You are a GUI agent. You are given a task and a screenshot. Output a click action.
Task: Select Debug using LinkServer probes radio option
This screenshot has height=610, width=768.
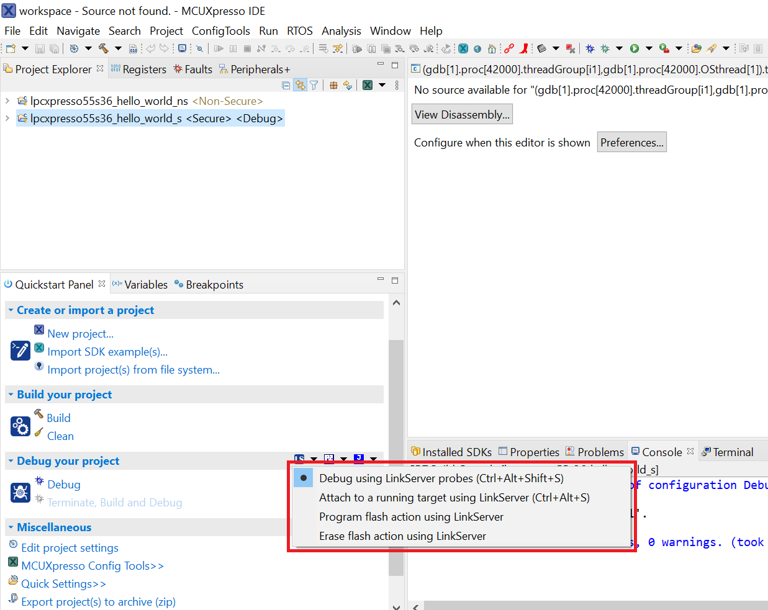[x=303, y=478]
